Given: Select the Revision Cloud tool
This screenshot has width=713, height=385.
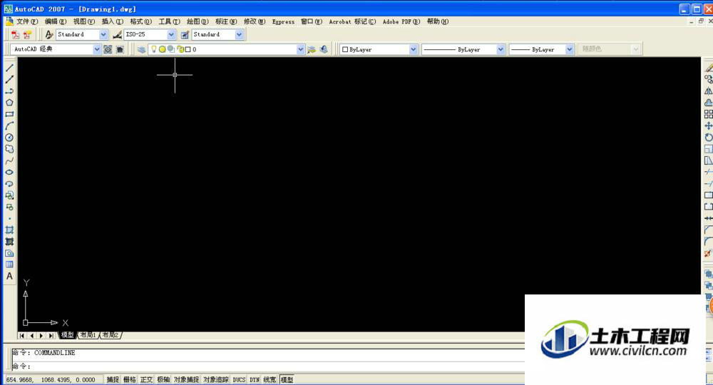Looking at the screenshot, I should coord(9,149).
